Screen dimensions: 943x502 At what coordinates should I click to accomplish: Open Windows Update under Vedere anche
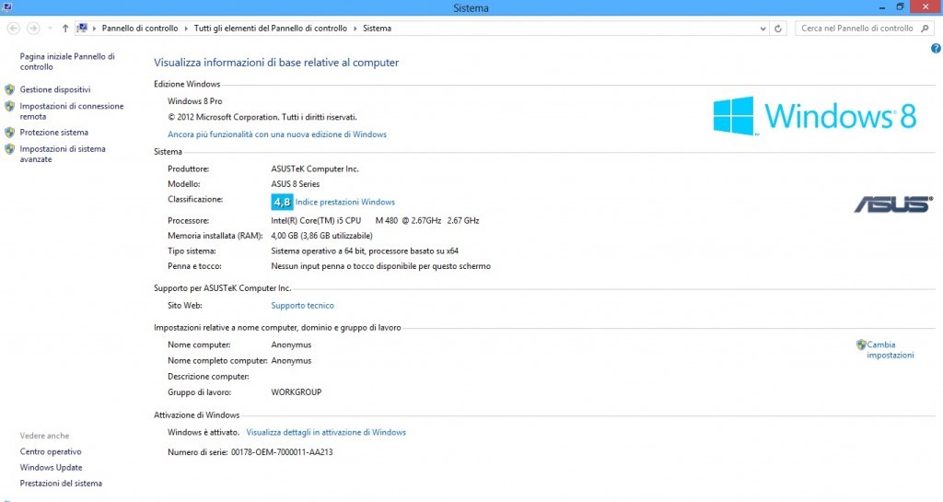point(51,468)
